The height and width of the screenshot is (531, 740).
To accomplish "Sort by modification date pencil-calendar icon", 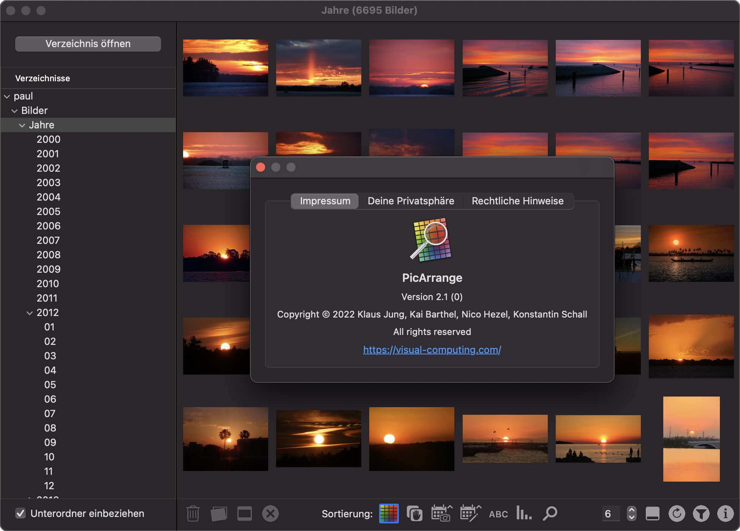I will point(471,514).
